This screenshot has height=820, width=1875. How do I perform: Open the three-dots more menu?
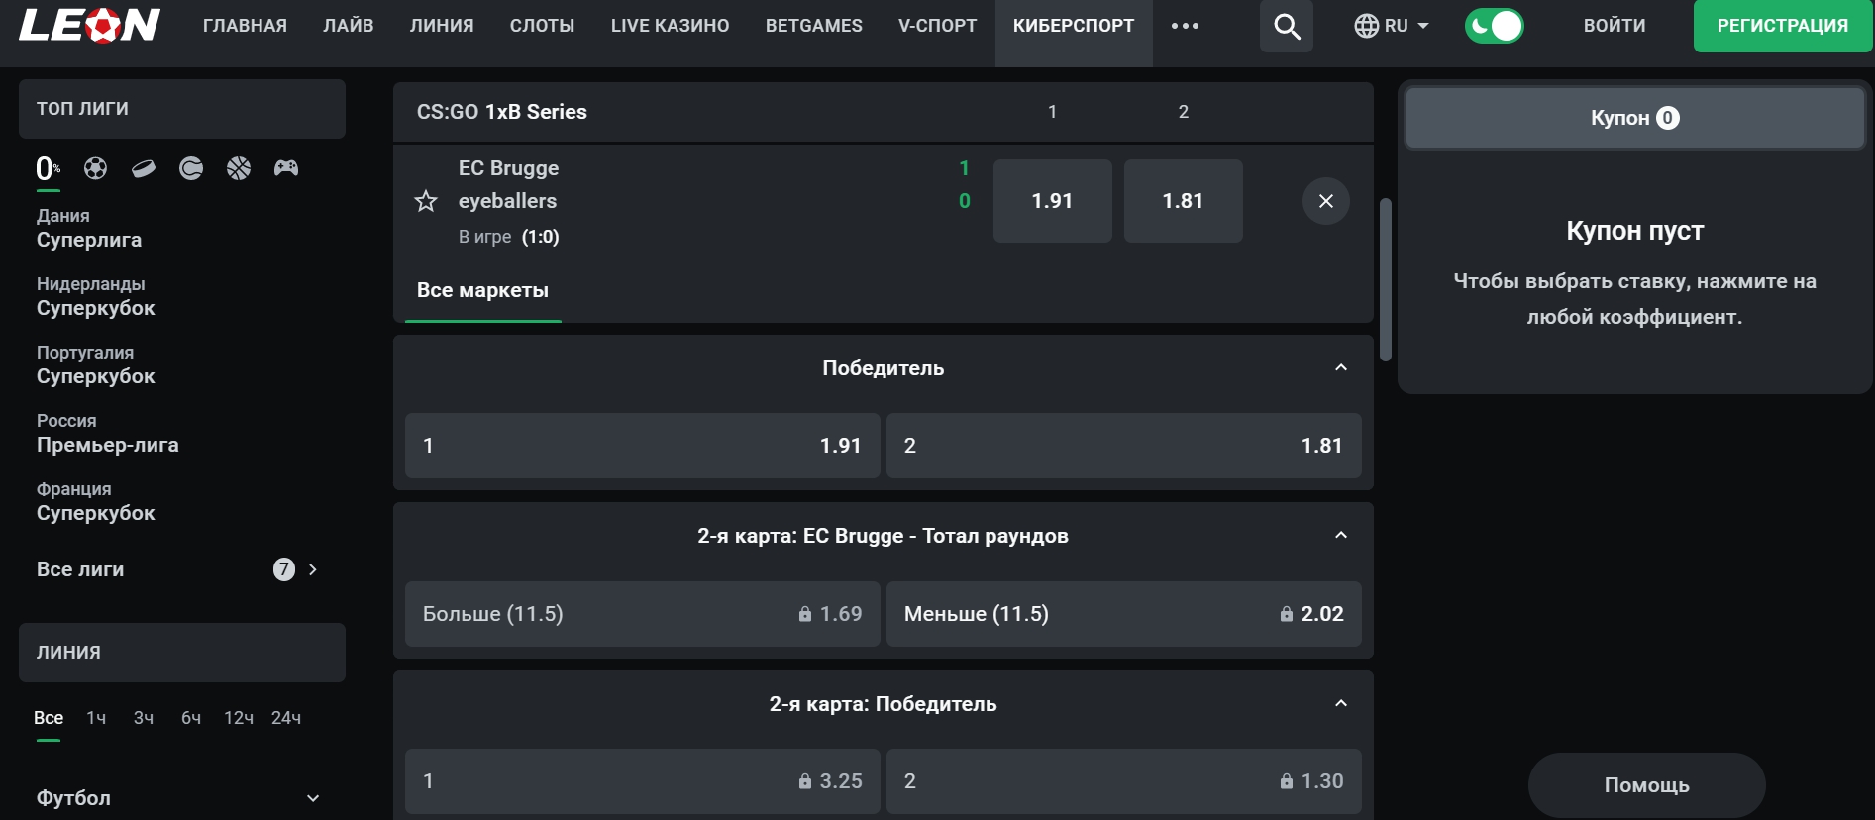[1185, 26]
